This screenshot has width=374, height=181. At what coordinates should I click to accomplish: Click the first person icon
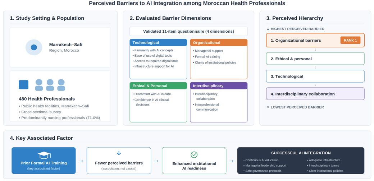[x=39, y=85]
